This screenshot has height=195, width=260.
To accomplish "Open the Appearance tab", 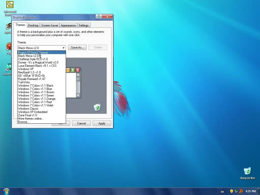I will tap(68, 25).
